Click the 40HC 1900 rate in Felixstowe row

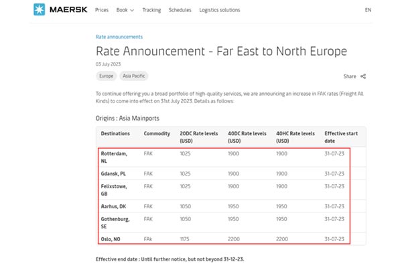point(281,186)
